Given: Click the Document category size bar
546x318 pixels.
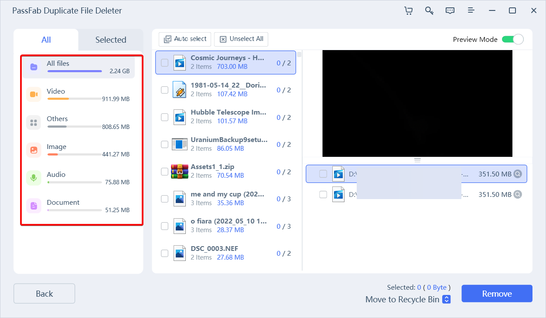Looking at the screenshot, I should 75,210.
